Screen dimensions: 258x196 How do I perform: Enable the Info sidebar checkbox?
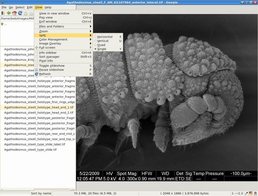37,53
